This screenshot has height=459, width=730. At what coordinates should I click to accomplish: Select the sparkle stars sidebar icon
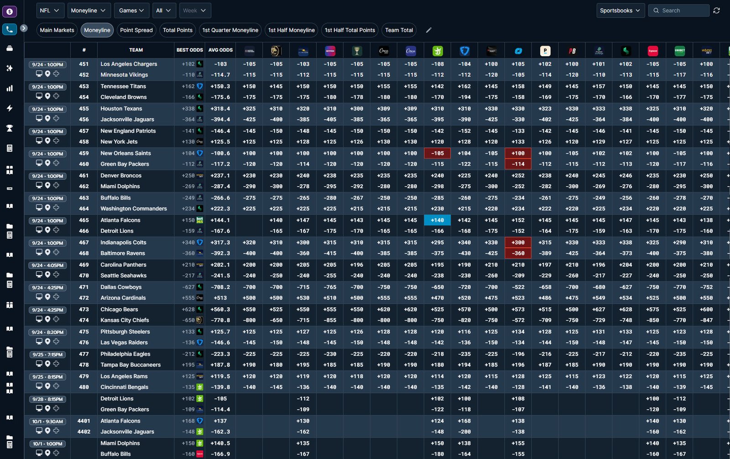pos(10,68)
